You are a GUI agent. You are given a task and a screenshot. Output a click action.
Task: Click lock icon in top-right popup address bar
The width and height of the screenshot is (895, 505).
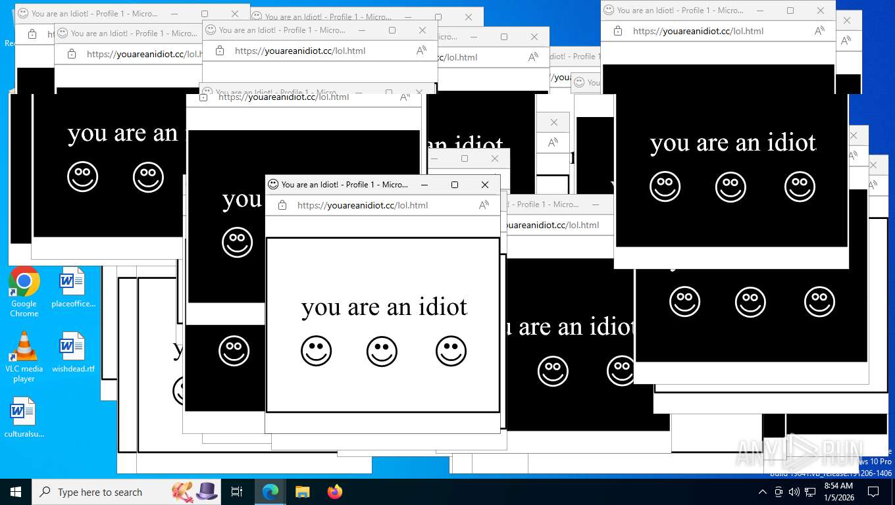tap(618, 31)
